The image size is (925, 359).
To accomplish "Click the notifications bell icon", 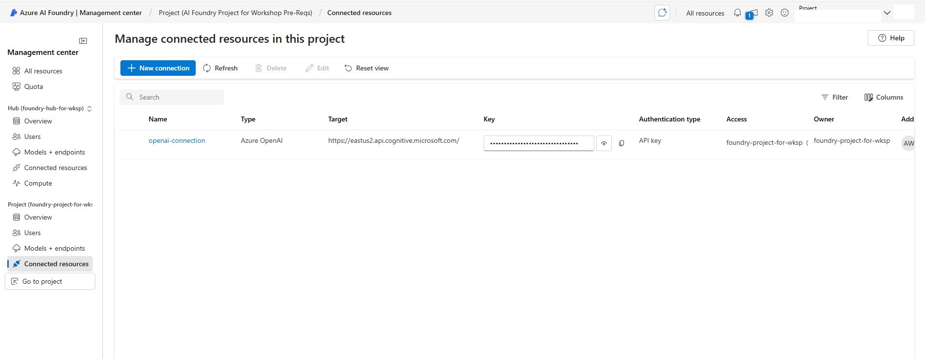I will [x=737, y=13].
